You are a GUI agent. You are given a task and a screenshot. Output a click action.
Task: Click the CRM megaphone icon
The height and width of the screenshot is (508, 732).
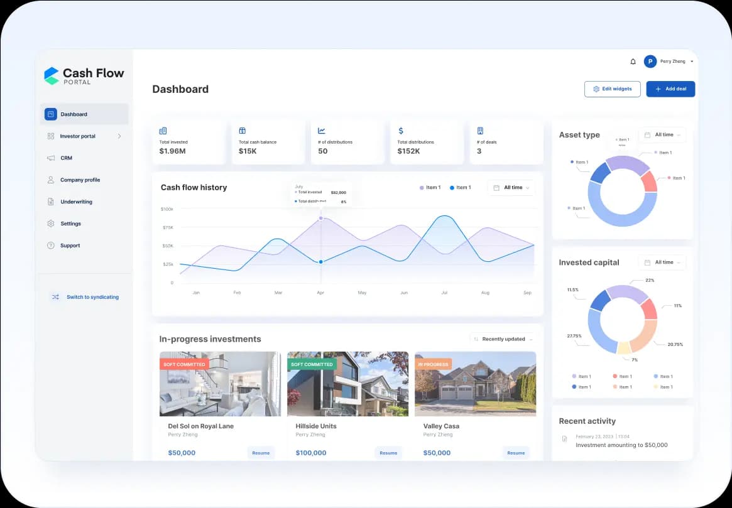(x=51, y=158)
